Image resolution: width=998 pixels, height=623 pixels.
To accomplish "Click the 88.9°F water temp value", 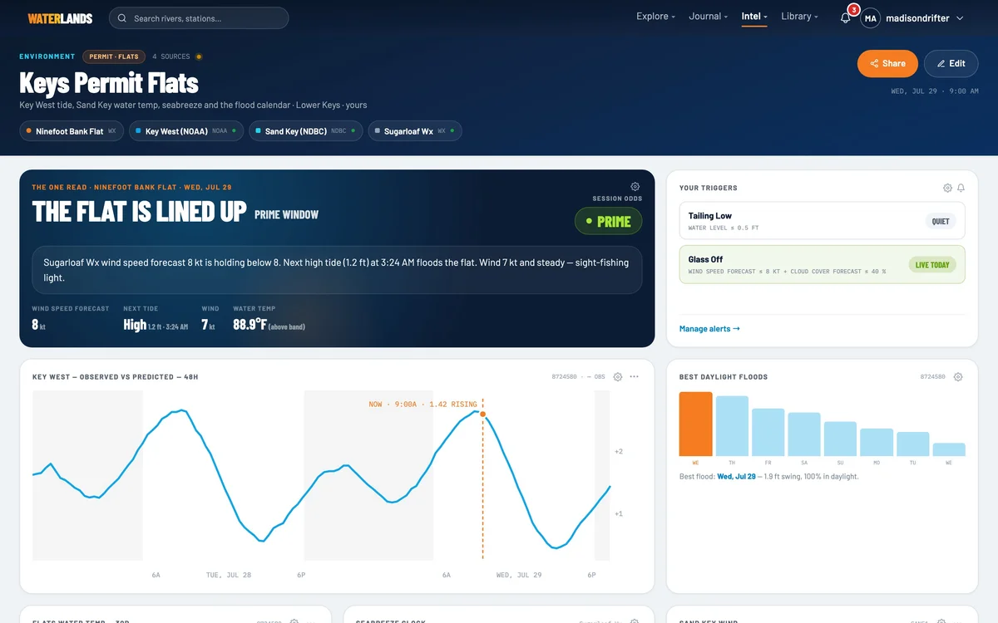I will tap(249, 325).
